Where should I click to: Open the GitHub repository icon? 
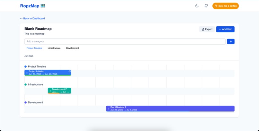[206, 6]
